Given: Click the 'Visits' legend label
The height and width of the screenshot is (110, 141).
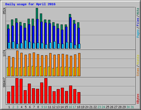Looking at the screenshot, I should pyautogui.click(x=138, y=60).
